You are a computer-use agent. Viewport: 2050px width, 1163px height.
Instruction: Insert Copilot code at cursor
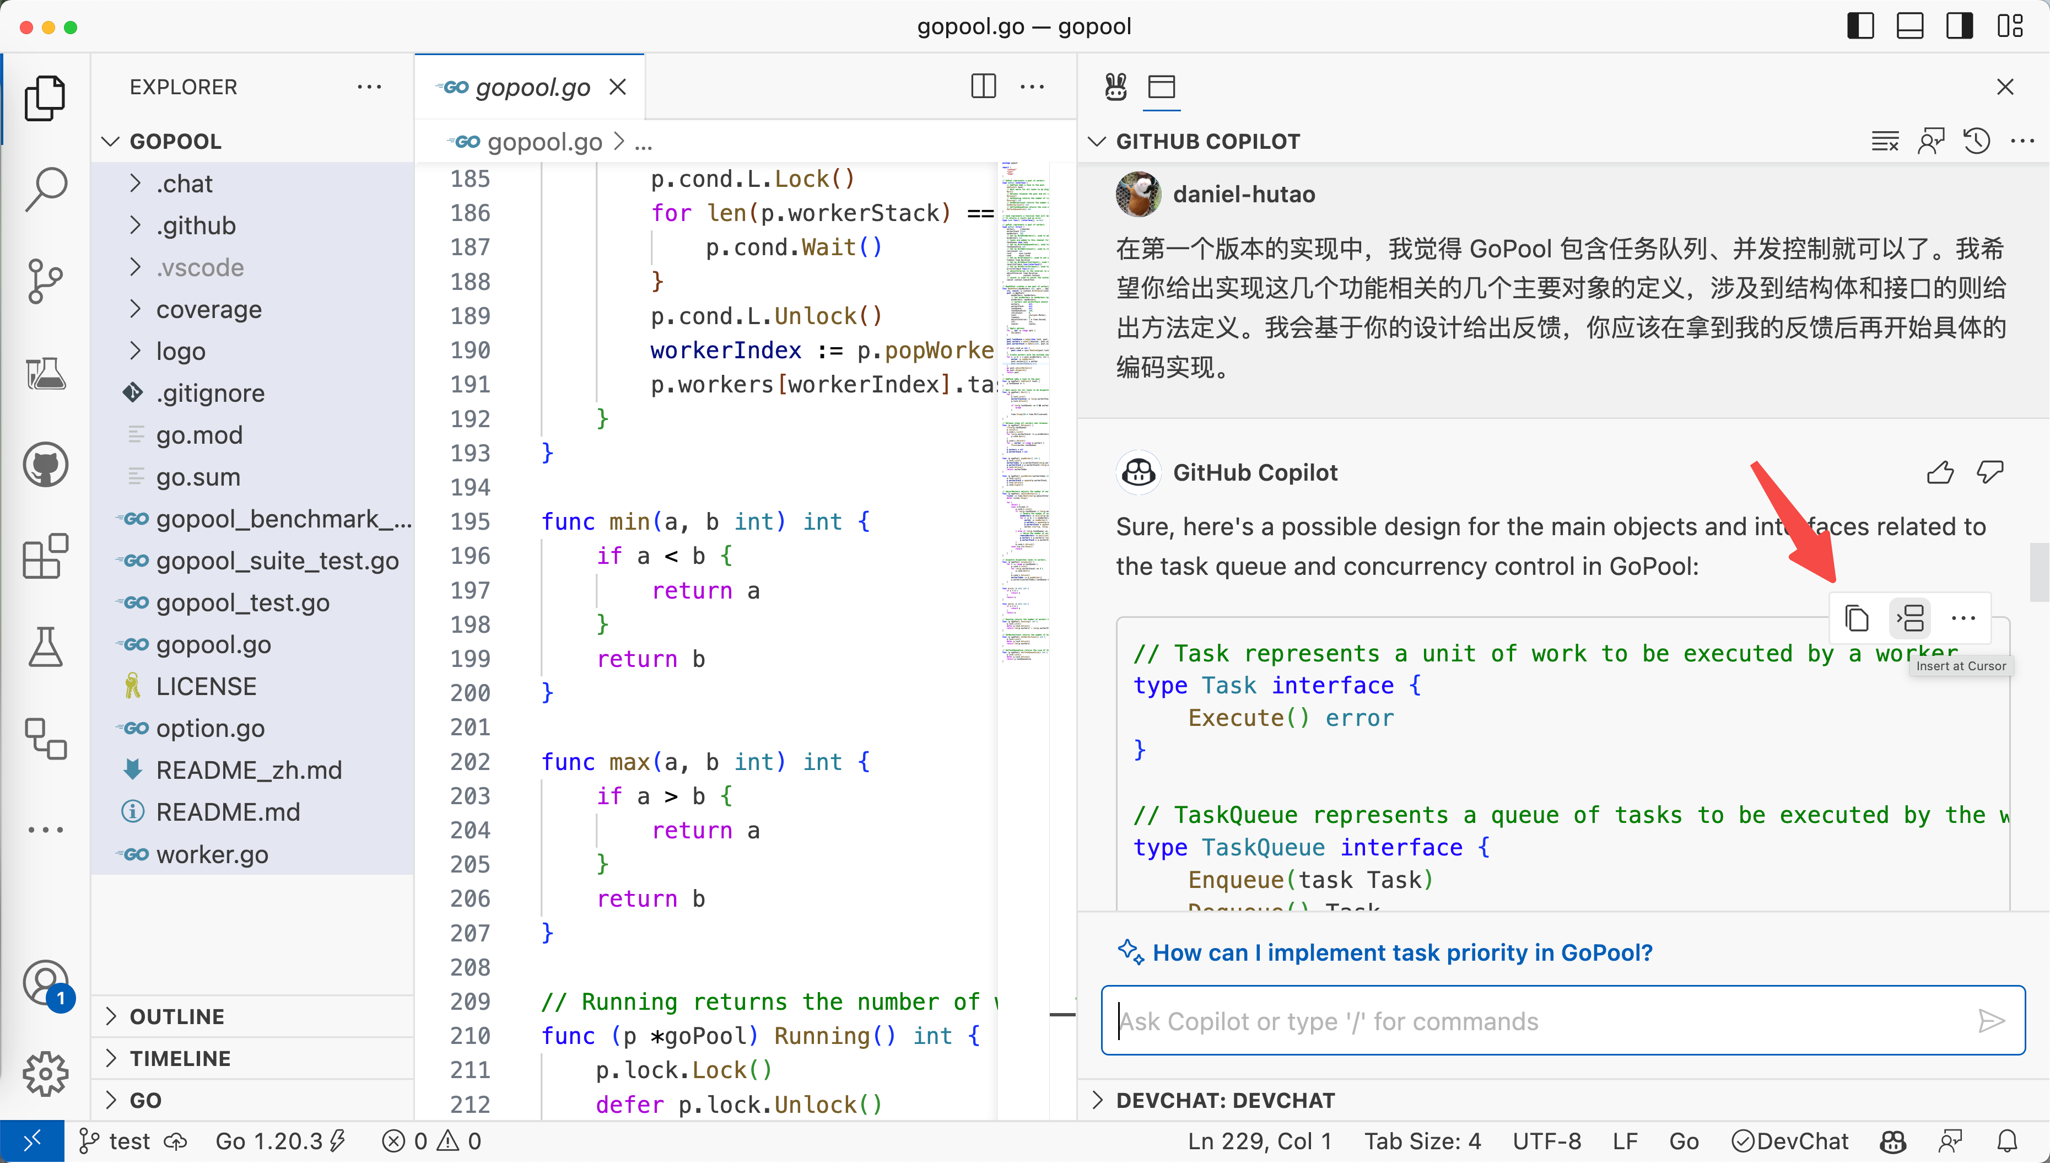point(1910,617)
